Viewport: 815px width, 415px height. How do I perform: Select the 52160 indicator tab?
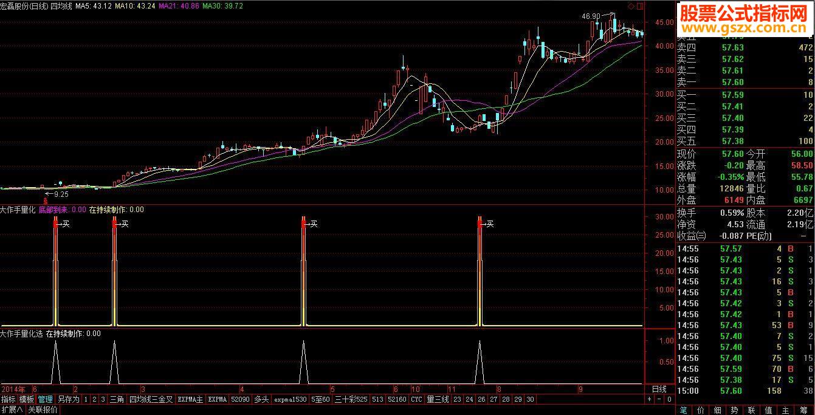(397, 399)
